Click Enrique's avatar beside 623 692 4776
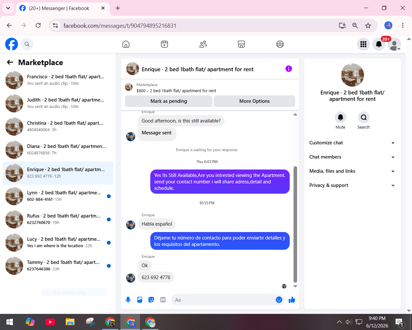This screenshot has width=412, height=330. tap(131, 278)
